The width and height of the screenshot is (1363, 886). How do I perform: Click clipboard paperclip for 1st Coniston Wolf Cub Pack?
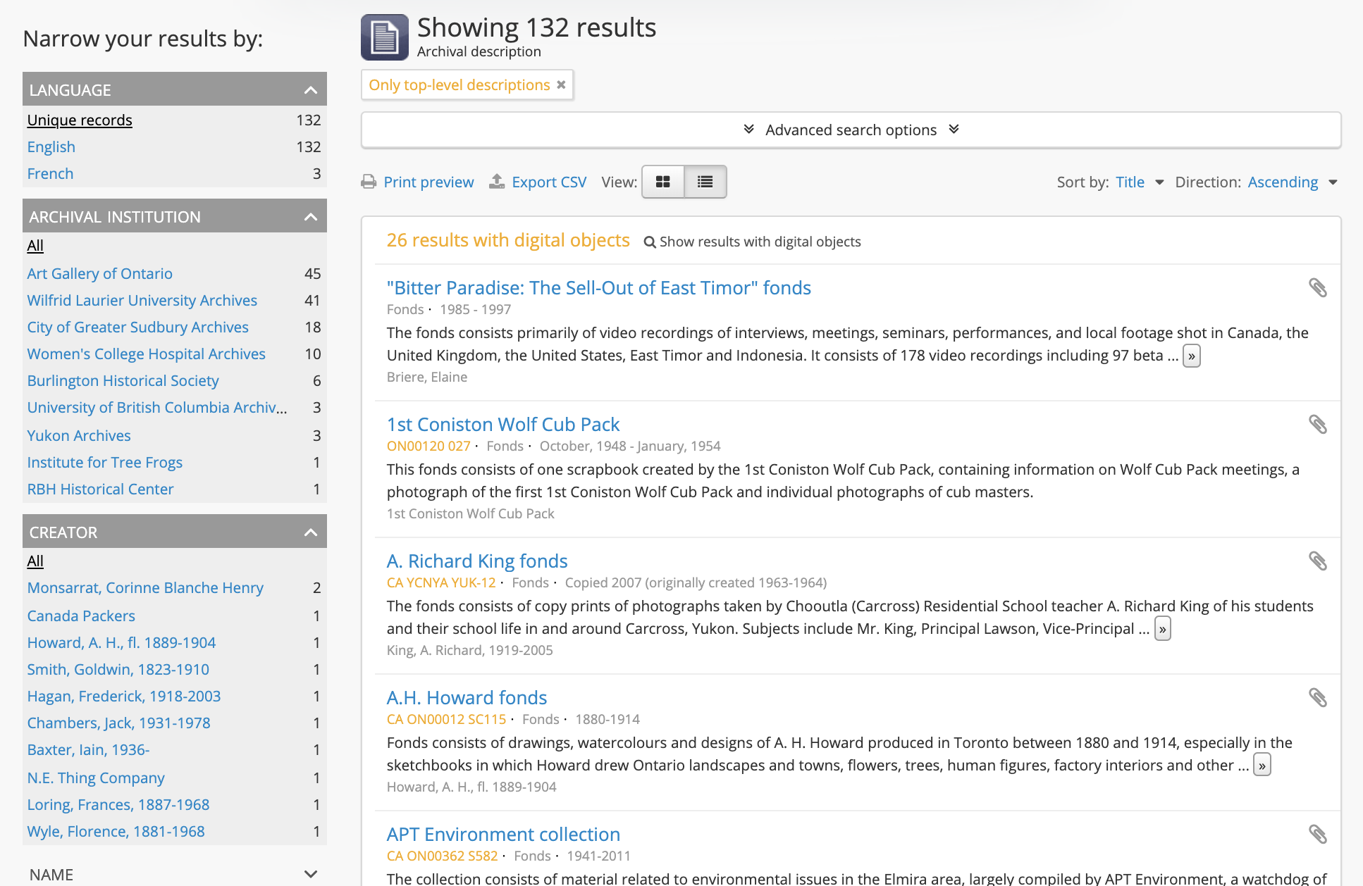pyautogui.click(x=1317, y=425)
